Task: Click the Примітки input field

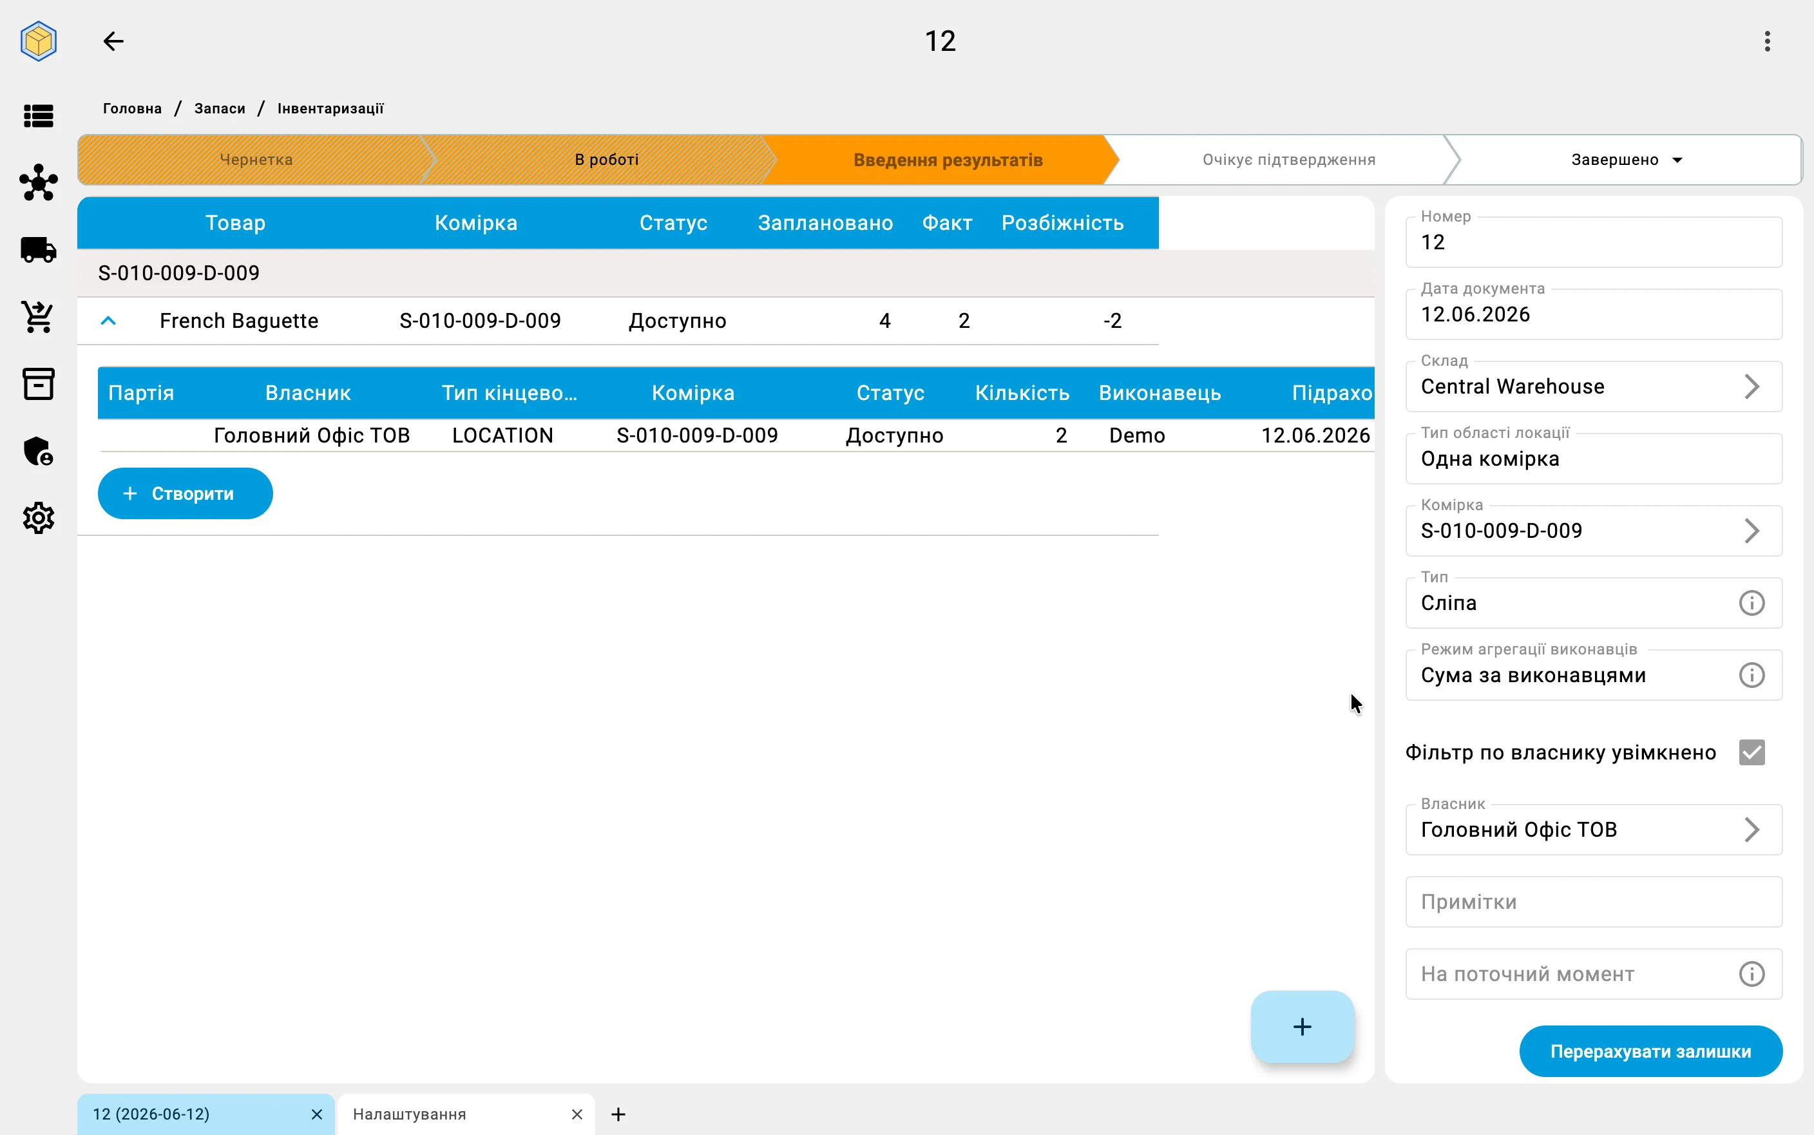Action: click(1593, 902)
